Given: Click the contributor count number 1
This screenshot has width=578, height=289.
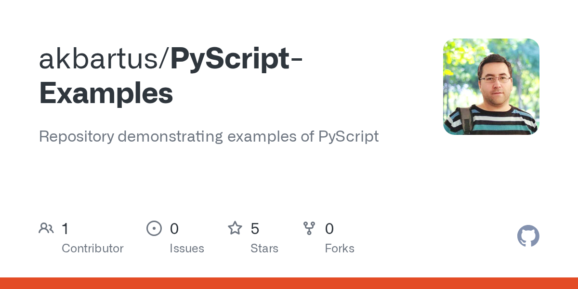Looking at the screenshot, I should coord(65,229).
